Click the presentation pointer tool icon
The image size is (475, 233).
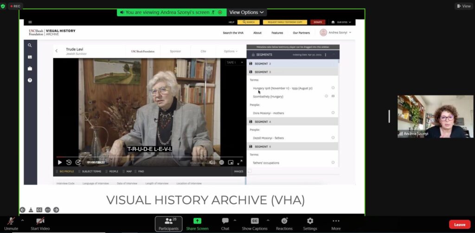pos(31,210)
